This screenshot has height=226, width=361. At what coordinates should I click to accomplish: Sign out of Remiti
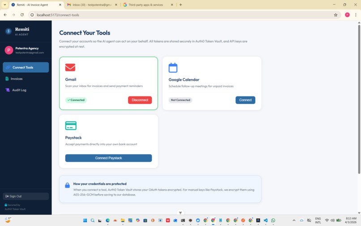(x=26, y=196)
